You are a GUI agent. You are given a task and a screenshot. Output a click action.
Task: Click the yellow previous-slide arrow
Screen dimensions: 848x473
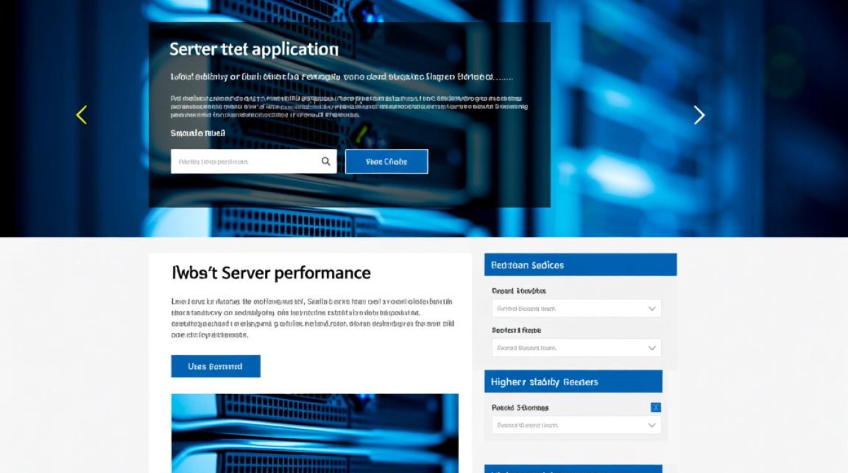click(x=81, y=115)
